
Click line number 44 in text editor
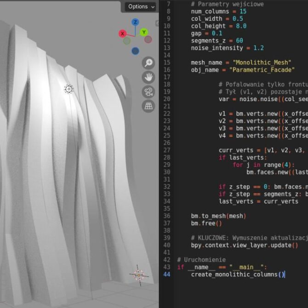coord(167,274)
